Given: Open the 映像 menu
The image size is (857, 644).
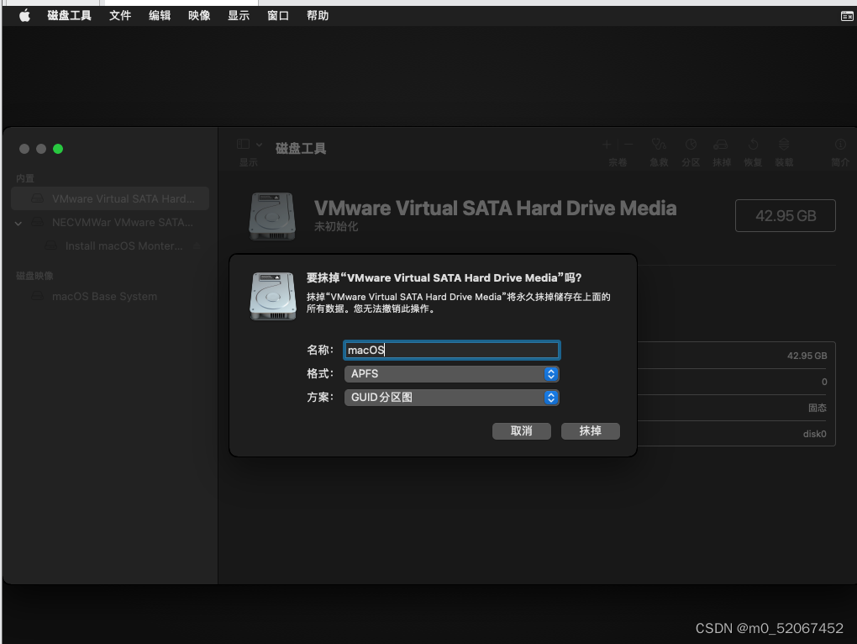Looking at the screenshot, I should click(199, 15).
